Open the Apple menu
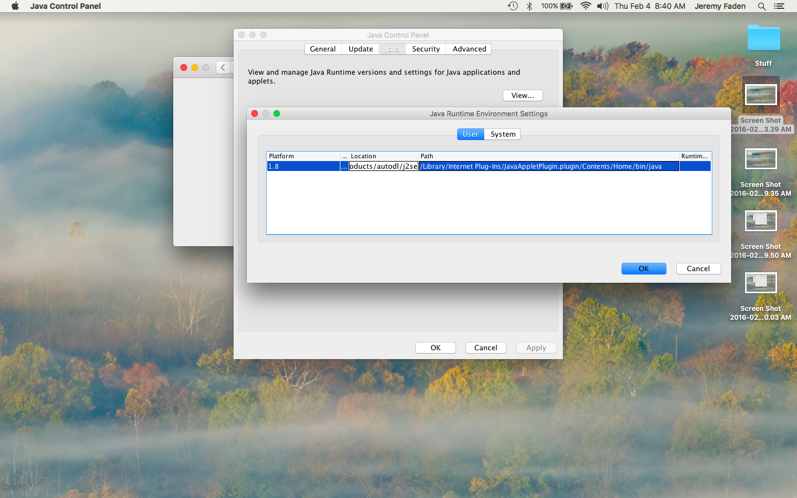This screenshot has height=498, width=797. point(15,6)
